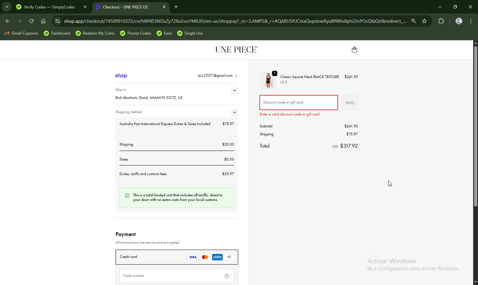Click the Duties, tariffs and customs fees row
The image size is (478, 285).
tap(177, 174)
